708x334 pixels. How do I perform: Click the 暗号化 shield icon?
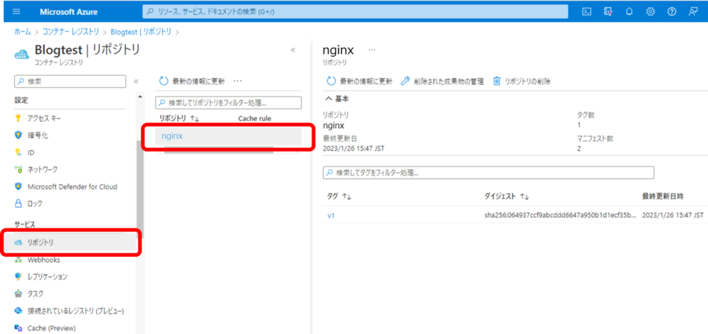click(18, 135)
